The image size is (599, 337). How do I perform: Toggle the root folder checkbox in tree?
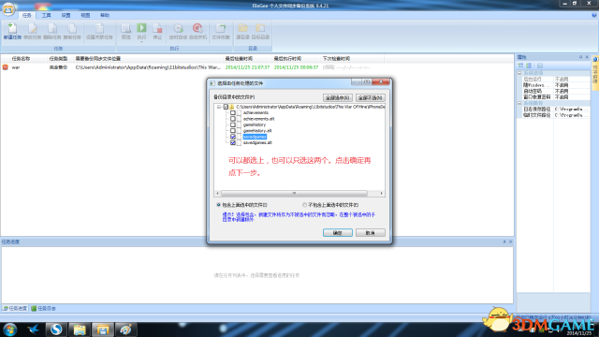pos(226,107)
